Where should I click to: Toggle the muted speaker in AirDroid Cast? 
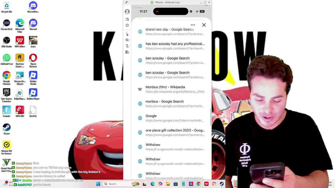pos(127,40)
